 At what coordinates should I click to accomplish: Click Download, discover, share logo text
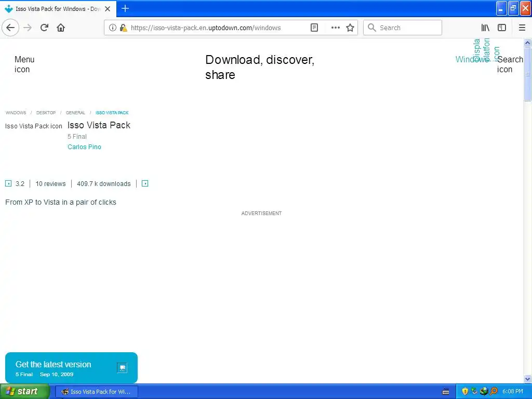tap(260, 67)
